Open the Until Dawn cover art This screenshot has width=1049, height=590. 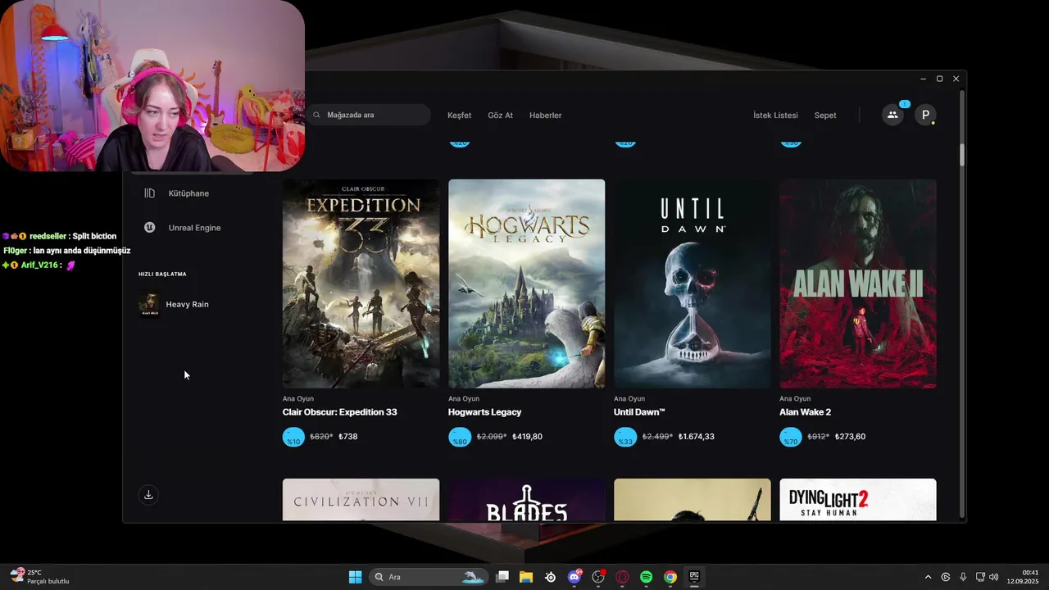pos(693,284)
